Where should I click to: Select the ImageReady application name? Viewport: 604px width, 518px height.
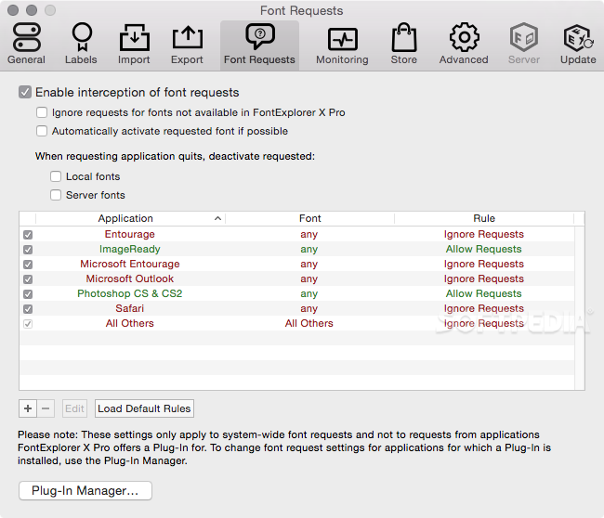(x=129, y=249)
